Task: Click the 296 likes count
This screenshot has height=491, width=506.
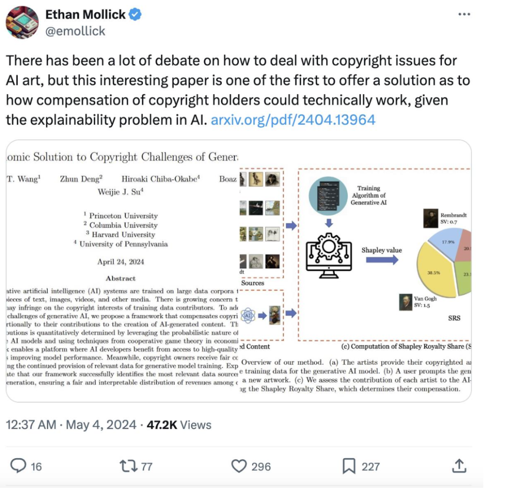Action: pos(261,467)
